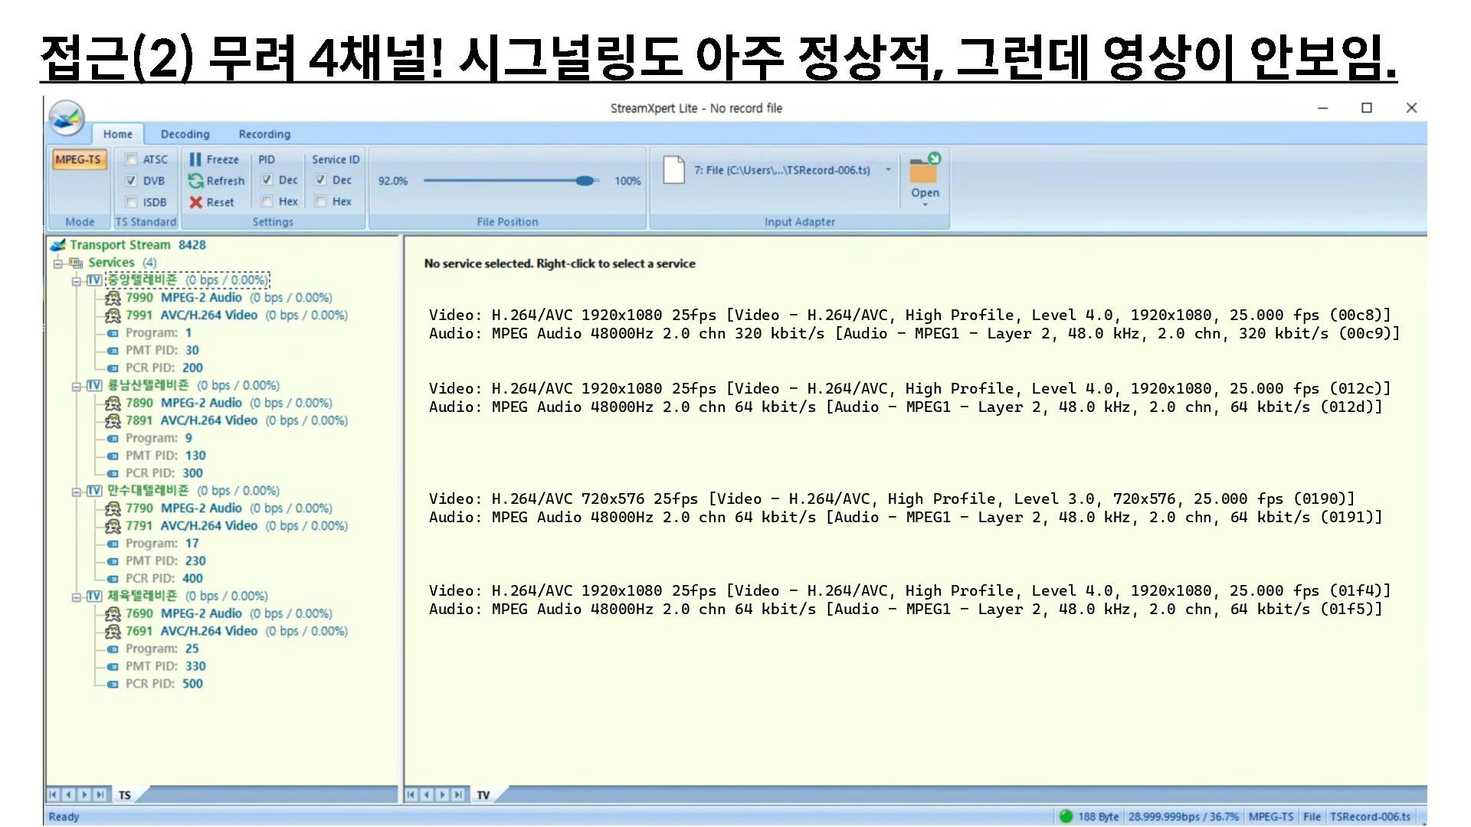Click the Freeze pause icon
1471x827 pixels.
pyautogui.click(x=195, y=159)
